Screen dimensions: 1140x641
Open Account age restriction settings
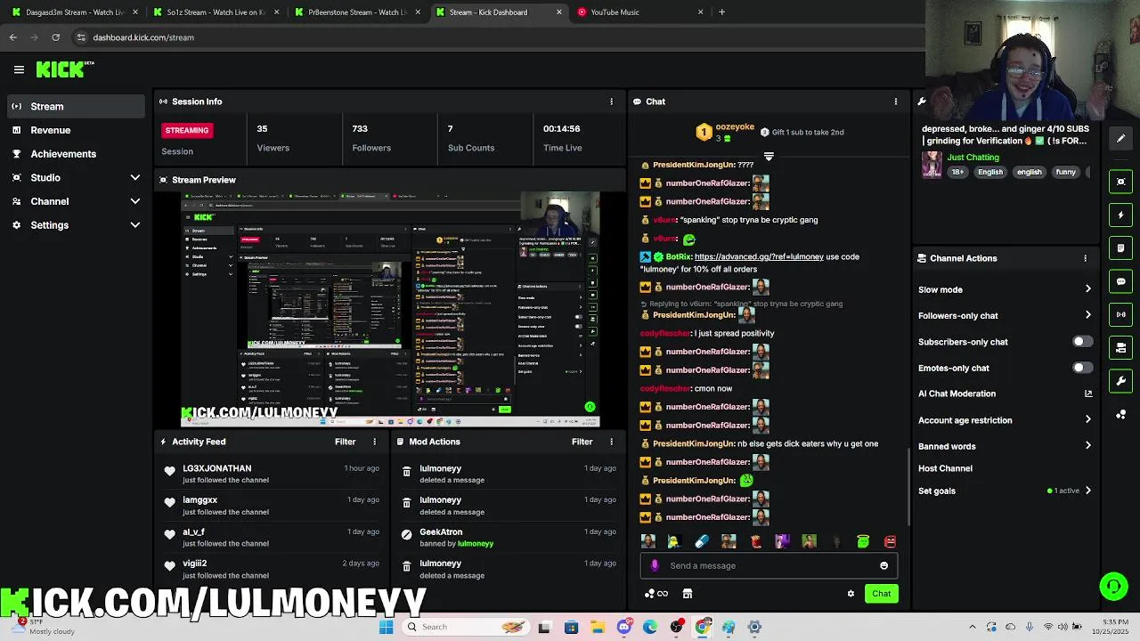pos(1005,420)
